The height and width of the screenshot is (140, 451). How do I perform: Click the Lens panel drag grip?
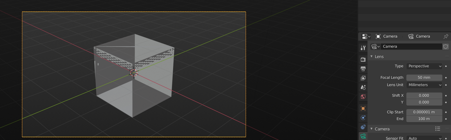pyautogui.click(x=447, y=57)
